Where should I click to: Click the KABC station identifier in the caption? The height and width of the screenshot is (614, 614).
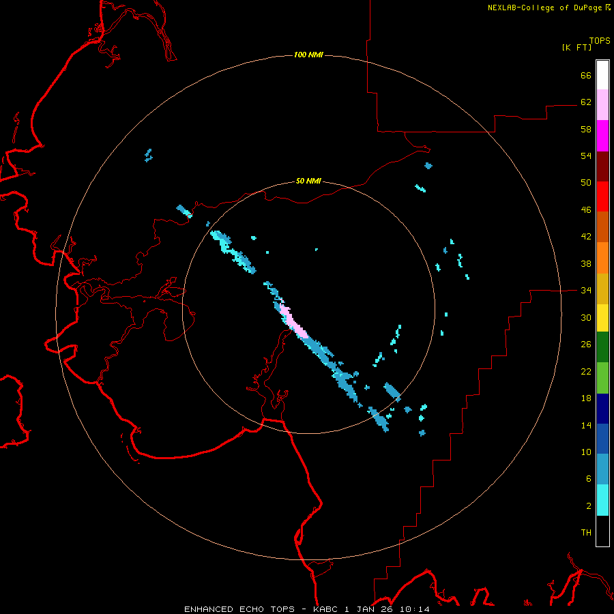[326, 609]
